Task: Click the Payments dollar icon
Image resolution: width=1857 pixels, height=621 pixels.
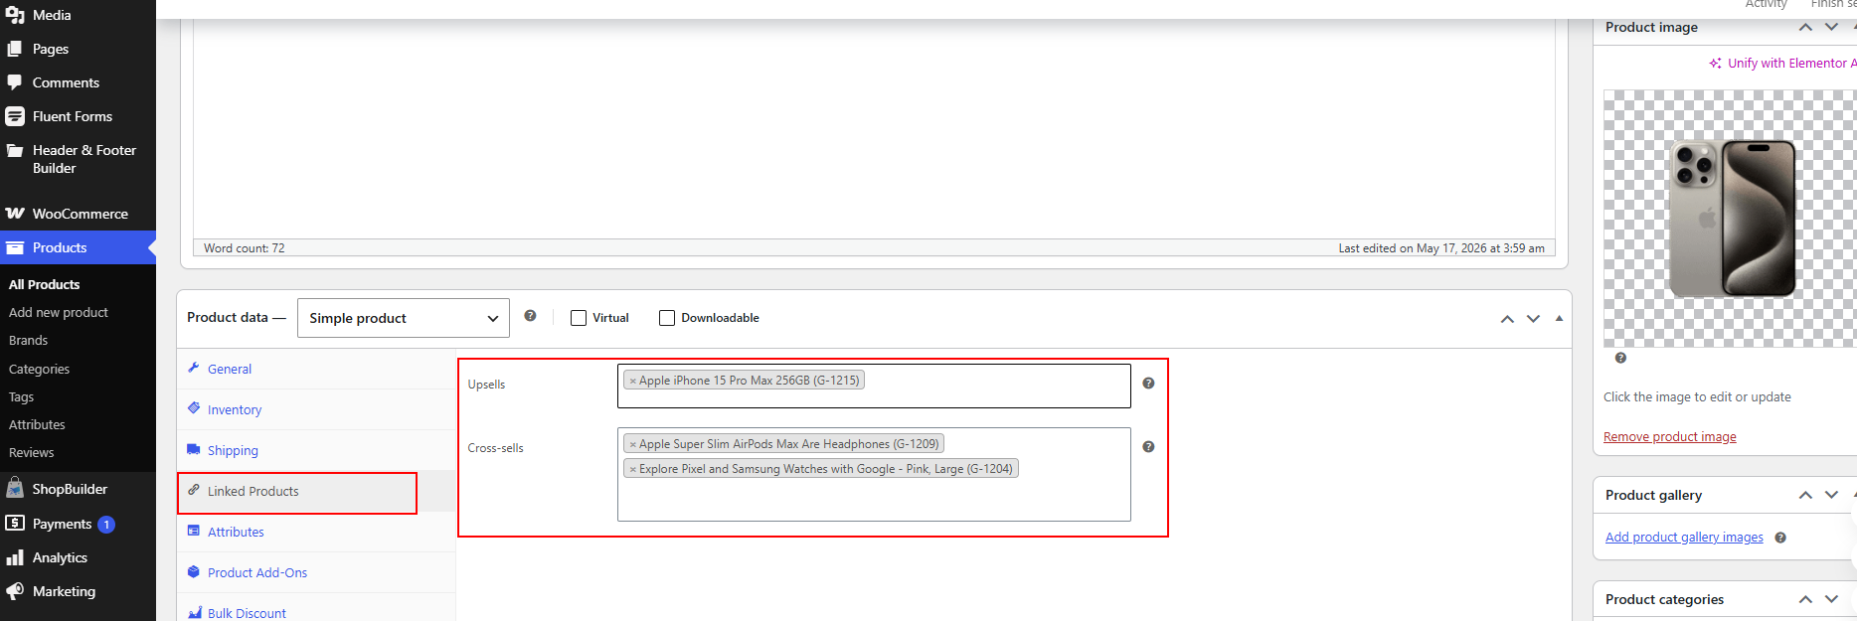Action: click(x=15, y=523)
